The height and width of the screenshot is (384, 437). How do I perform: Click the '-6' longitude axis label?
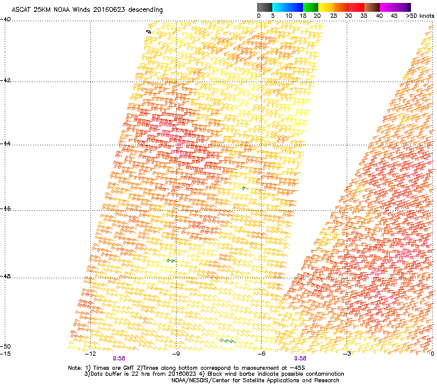261,354
